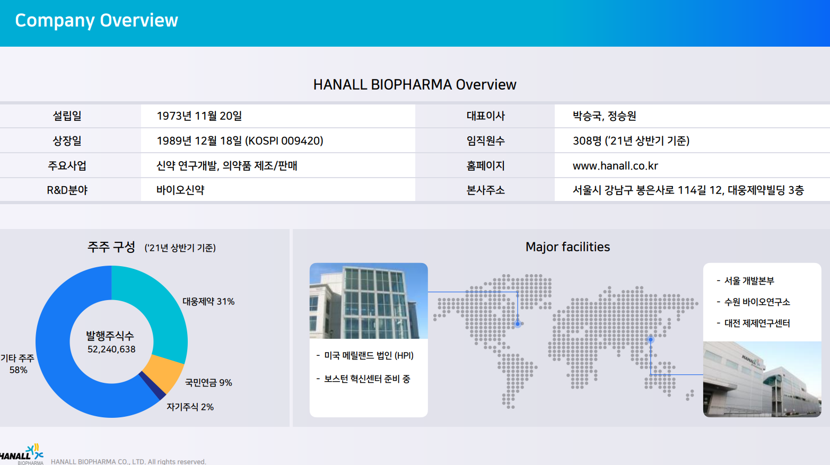This screenshot has height=465, width=830.
Task: Select the 대웅제약 31% chart label
Action: click(x=208, y=301)
